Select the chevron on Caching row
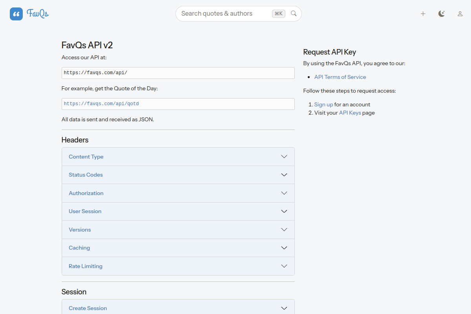This screenshot has height=314, width=471. [x=284, y=248]
